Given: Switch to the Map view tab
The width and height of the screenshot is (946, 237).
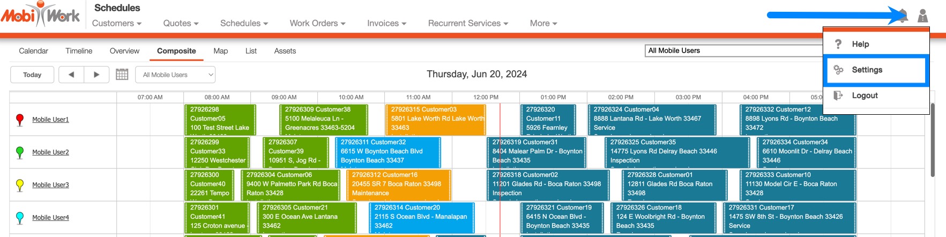Looking at the screenshot, I should pos(220,51).
